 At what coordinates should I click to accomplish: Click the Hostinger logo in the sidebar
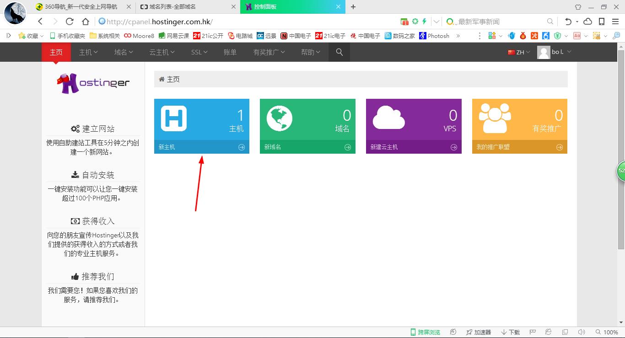(93, 83)
